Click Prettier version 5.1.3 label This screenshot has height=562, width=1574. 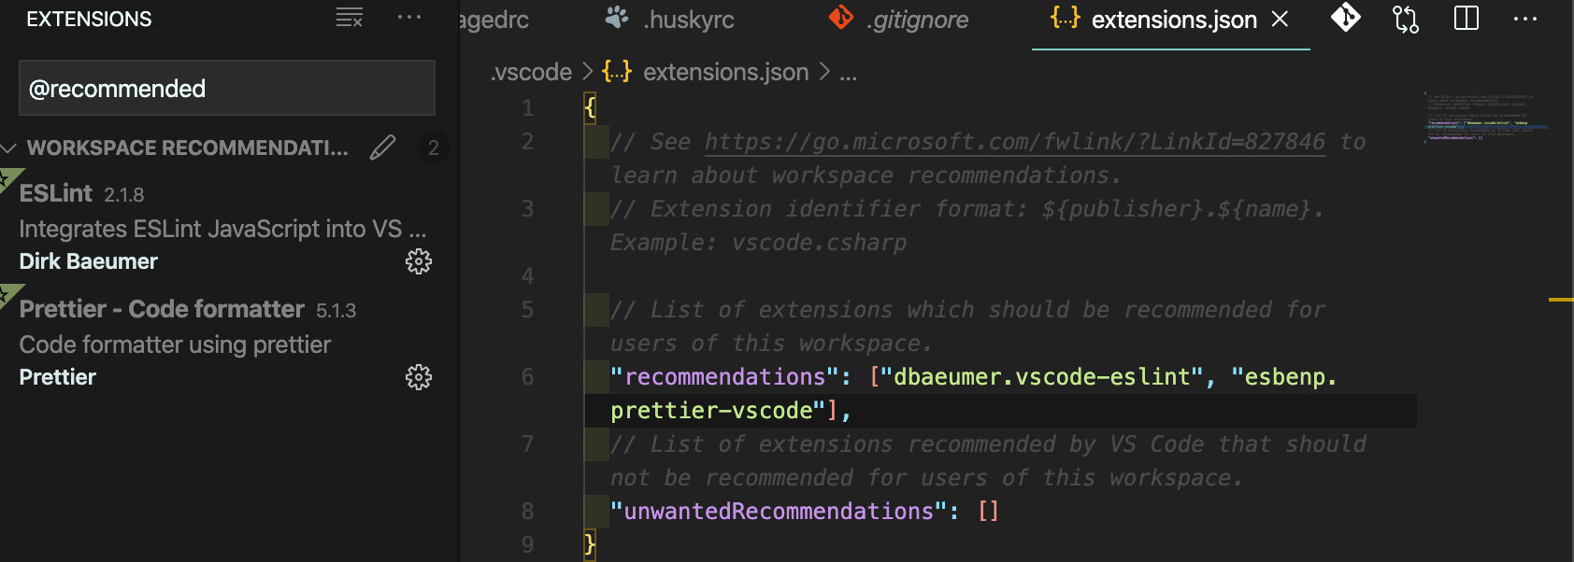click(336, 311)
